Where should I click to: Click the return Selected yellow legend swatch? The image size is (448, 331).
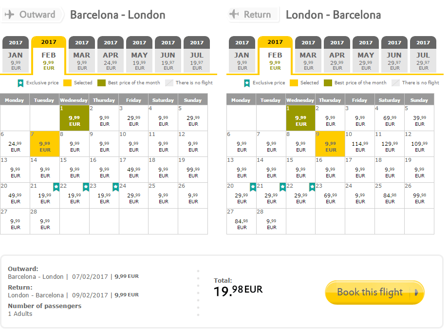click(294, 83)
